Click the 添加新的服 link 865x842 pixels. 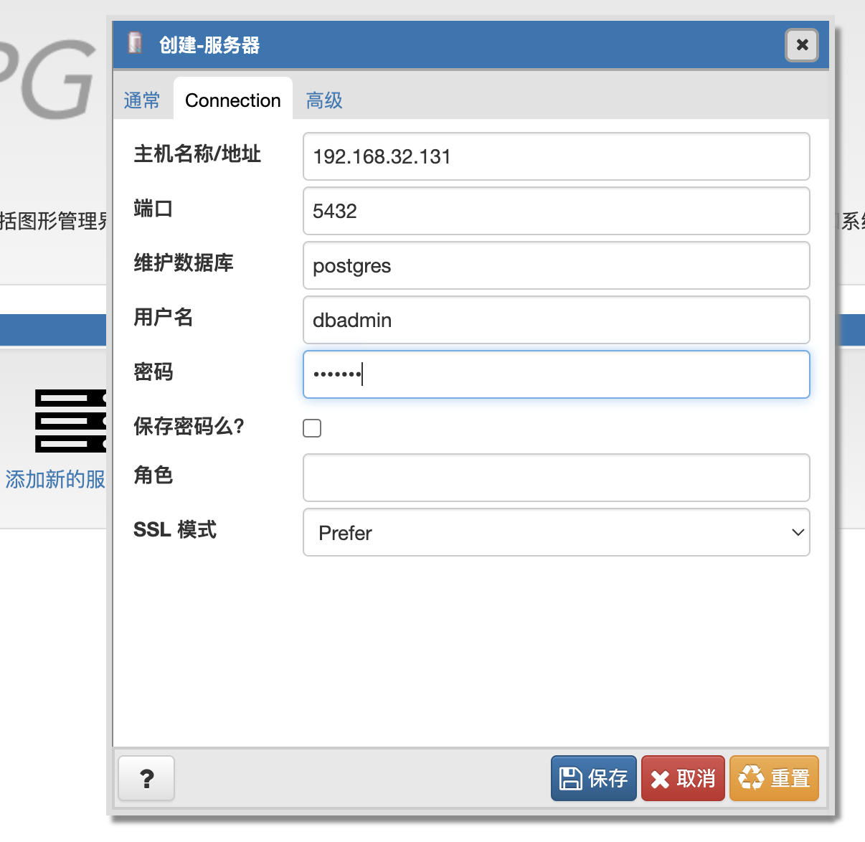click(55, 479)
